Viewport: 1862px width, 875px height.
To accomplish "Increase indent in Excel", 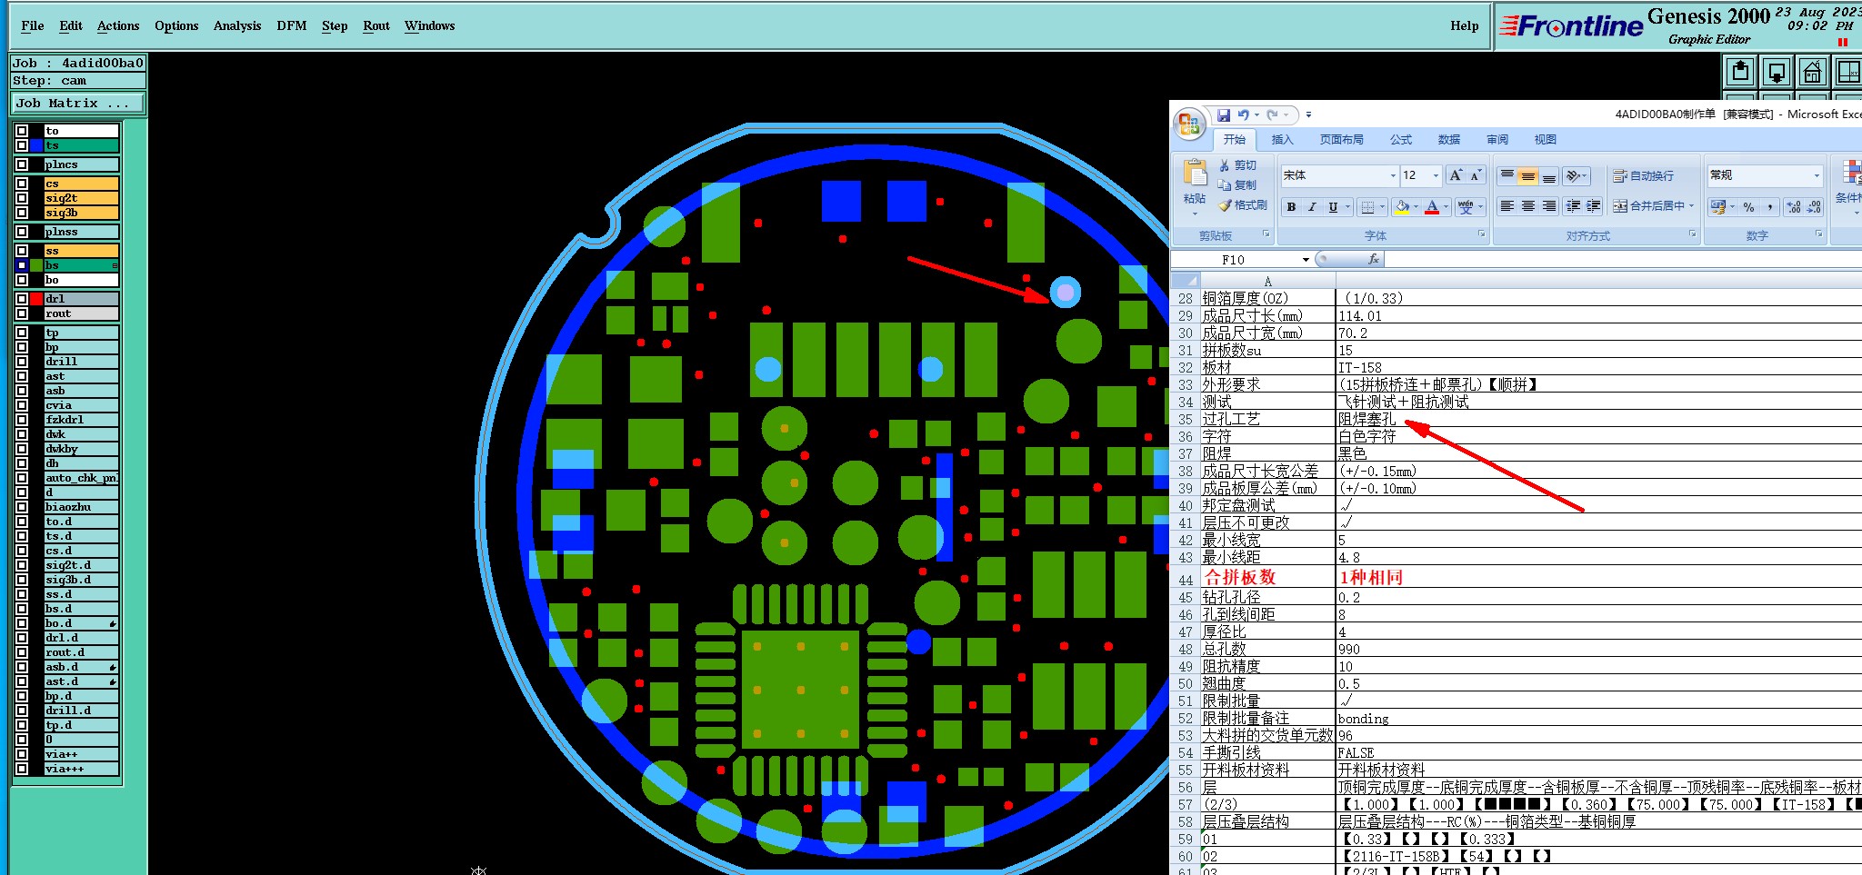I will [1594, 206].
